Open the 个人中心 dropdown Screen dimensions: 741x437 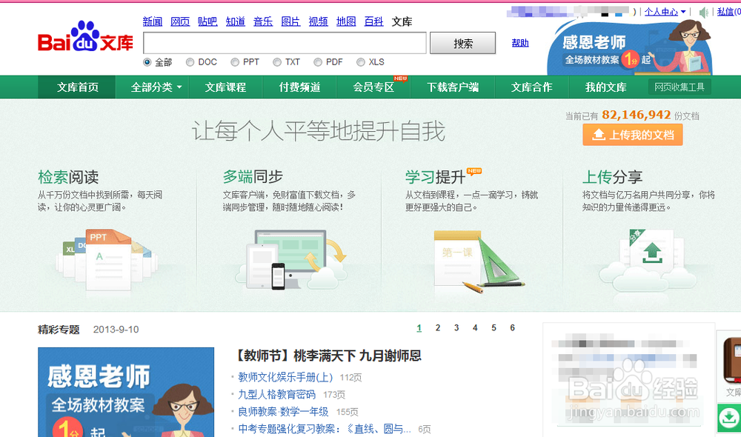pyautogui.click(x=665, y=12)
